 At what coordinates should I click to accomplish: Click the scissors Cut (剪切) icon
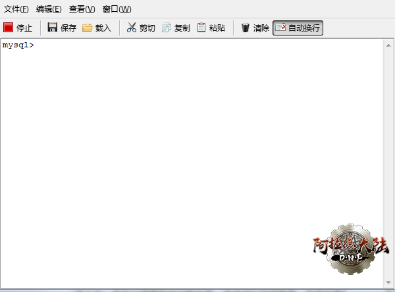[132, 28]
